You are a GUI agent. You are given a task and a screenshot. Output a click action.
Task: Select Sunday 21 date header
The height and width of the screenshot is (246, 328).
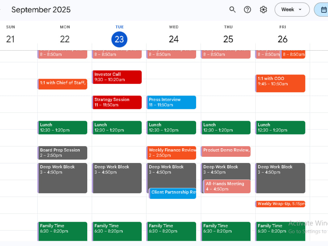tap(10, 39)
